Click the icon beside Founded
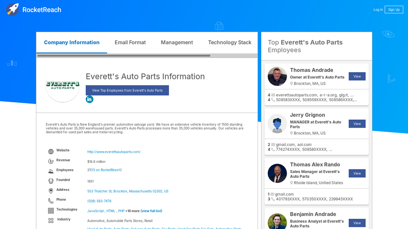 [x=50, y=181]
